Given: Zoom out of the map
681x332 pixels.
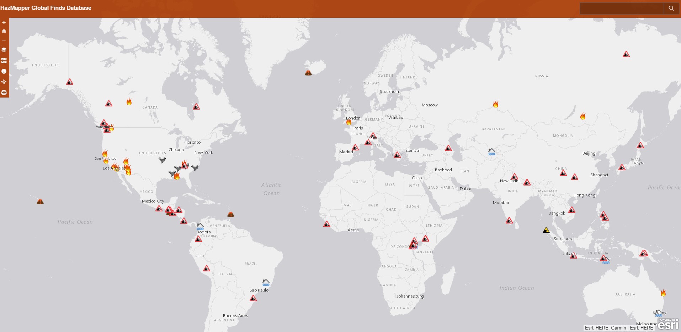Looking at the screenshot, I should coord(4,40).
